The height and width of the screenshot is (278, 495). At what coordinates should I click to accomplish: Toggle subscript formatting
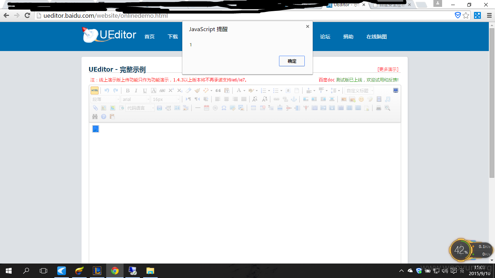[x=180, y=90]
